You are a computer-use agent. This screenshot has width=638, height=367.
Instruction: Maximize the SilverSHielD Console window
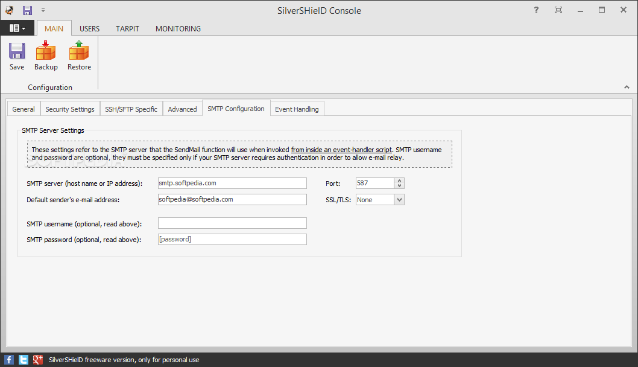(x=602, y=10)
